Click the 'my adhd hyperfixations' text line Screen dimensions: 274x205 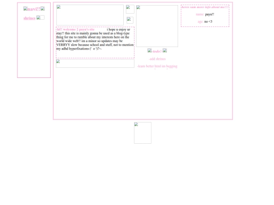[79, 49]
